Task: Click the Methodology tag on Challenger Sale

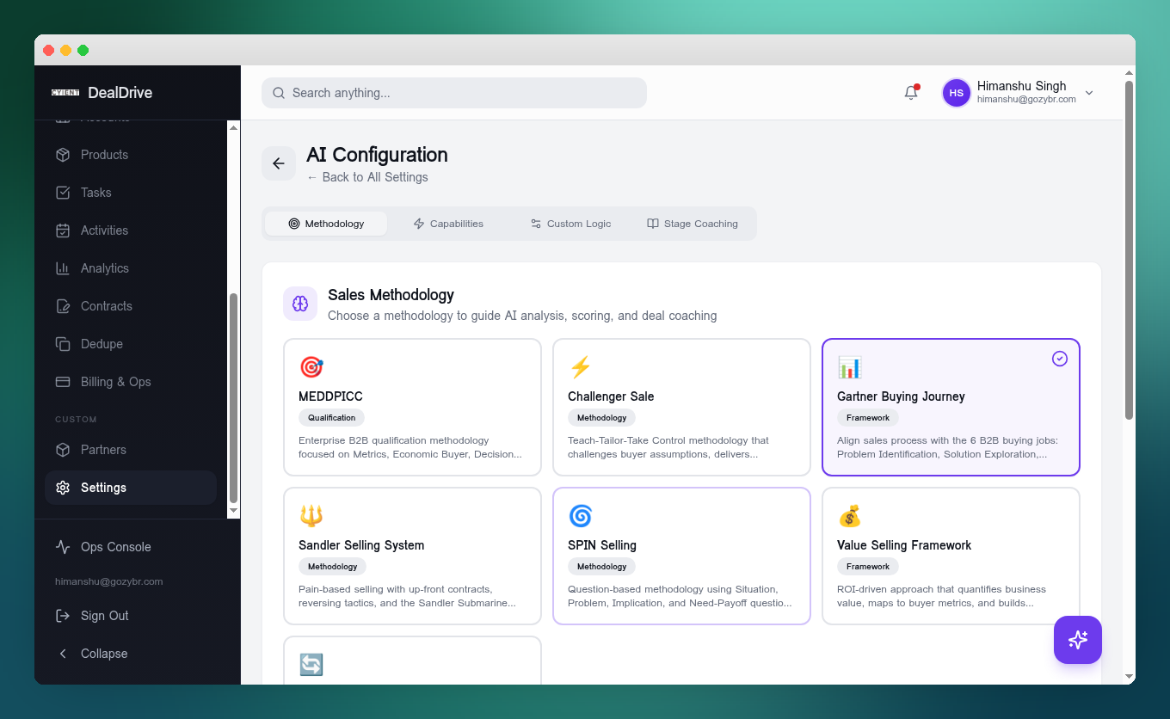Action: [x=602, y=418]
